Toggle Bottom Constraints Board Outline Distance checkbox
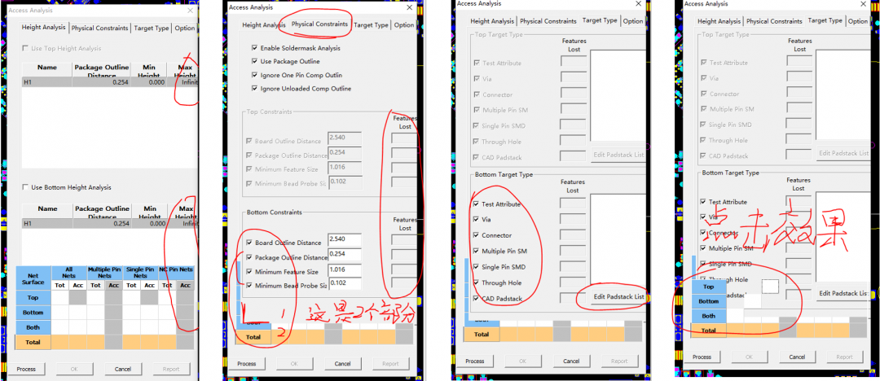The height and width of the screenshot is (381, 880). coord(249,242)
